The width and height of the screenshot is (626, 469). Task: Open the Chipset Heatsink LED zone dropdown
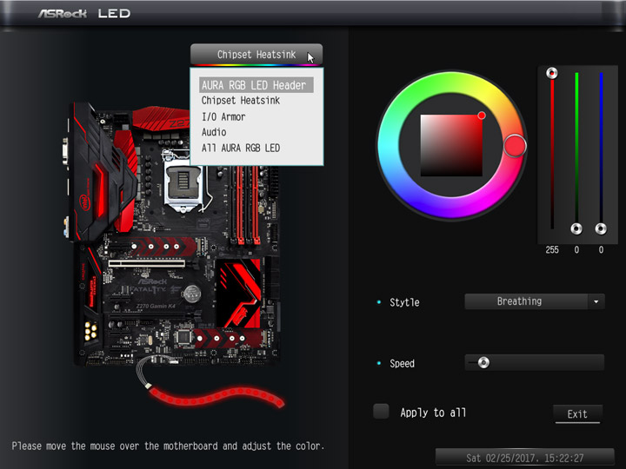[256, 55]
